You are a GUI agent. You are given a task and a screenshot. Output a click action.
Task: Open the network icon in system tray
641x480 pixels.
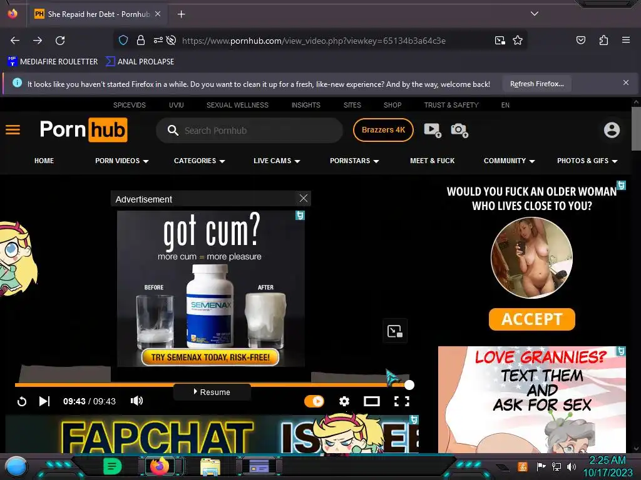(556, 466)
